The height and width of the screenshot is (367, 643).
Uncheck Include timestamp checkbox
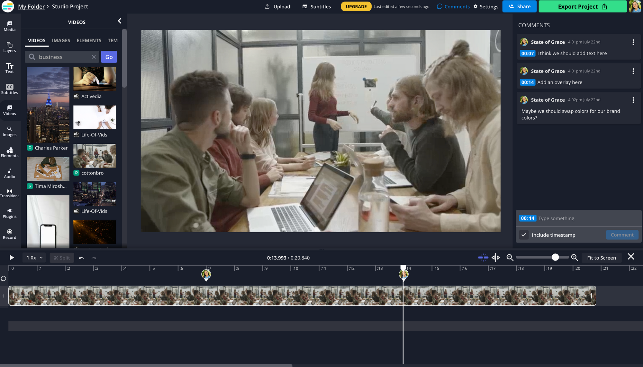(x=524, y=235)
